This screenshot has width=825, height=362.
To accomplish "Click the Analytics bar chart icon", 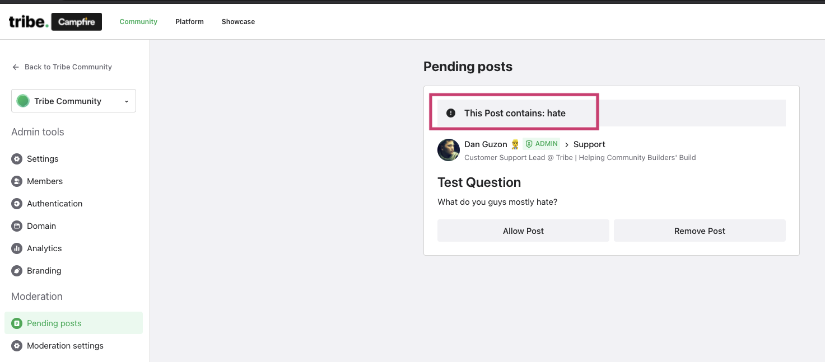I will (x=17, y=248).
